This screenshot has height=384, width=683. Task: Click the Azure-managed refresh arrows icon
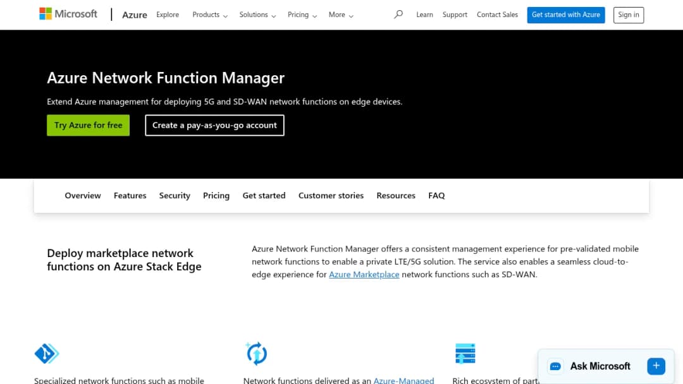[x=256, y=353]
